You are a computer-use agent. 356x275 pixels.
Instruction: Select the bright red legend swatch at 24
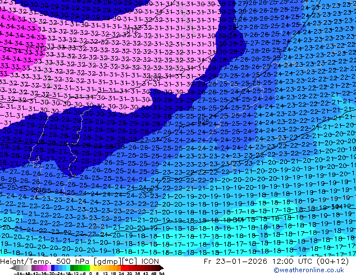pos(122,268)
